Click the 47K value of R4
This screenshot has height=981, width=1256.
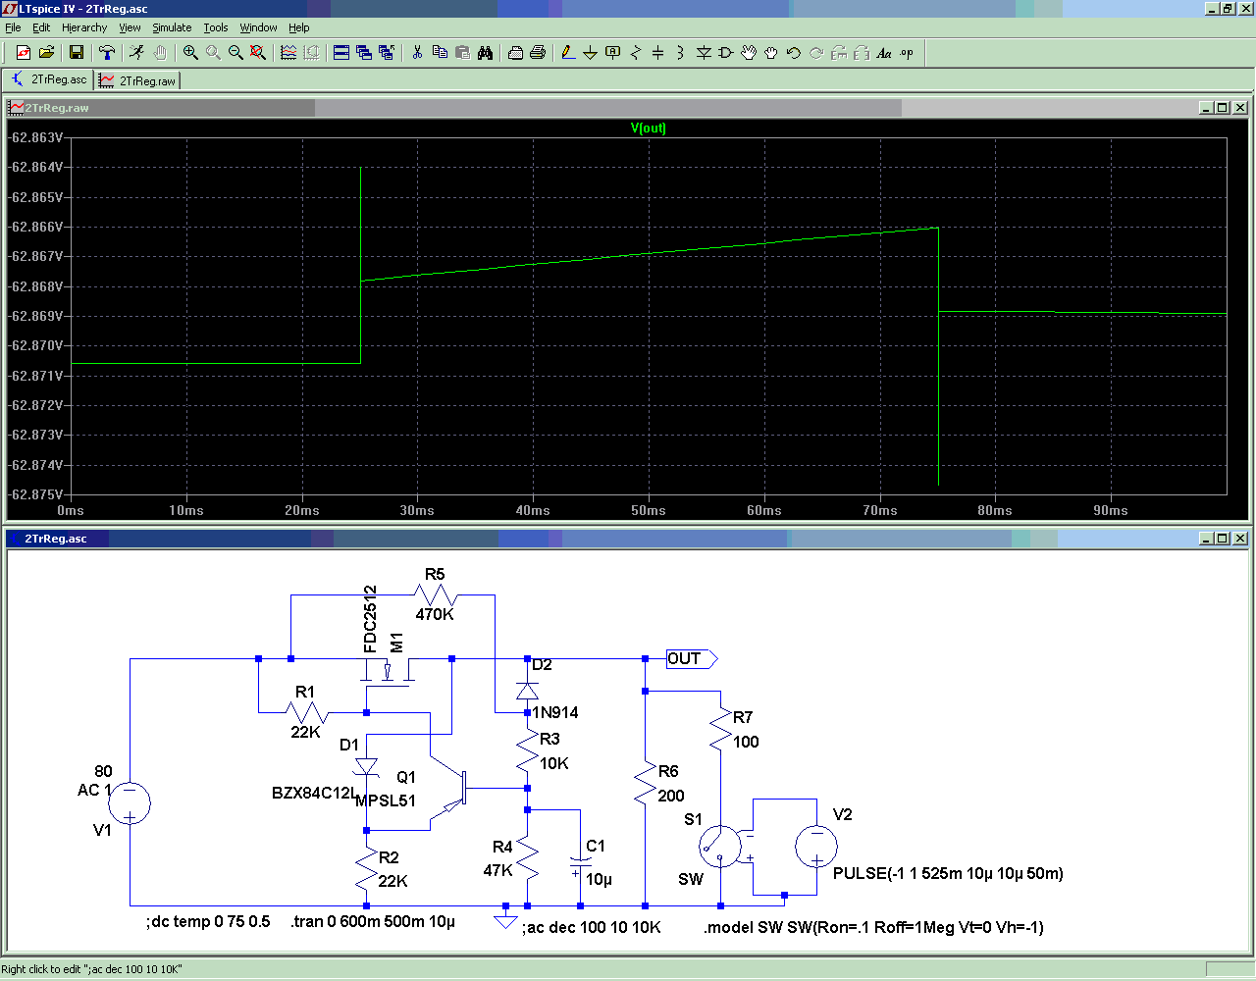pos(497,870)
